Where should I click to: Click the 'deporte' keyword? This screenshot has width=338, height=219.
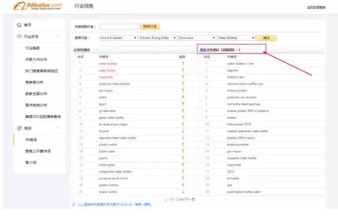click(232, 70)
